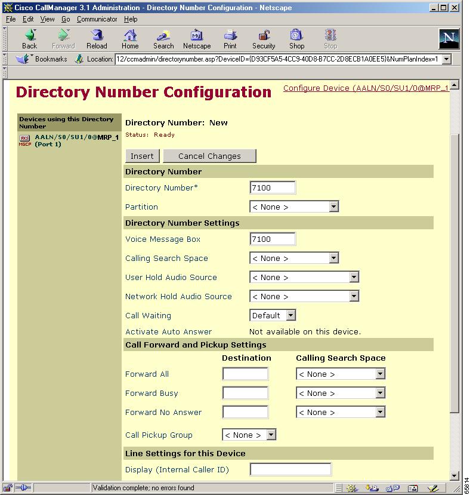The width and height of the screenshot is (470, 495).
Task: Click the page scrollbar down arrow
Action: click(x=454, y=475)
